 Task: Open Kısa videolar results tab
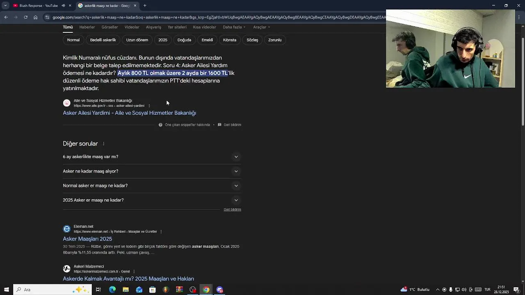click(205, 27)
